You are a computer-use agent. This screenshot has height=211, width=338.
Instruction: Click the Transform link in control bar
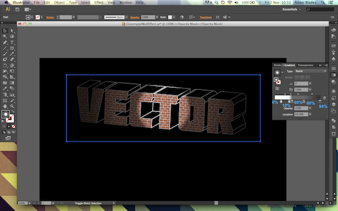click(206, 17)
